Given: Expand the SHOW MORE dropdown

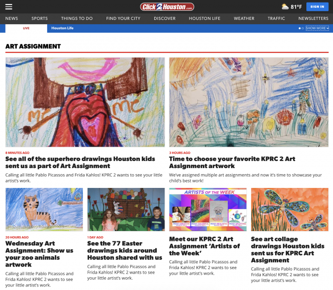Looking at the screenshot, I should coord(317,28).
